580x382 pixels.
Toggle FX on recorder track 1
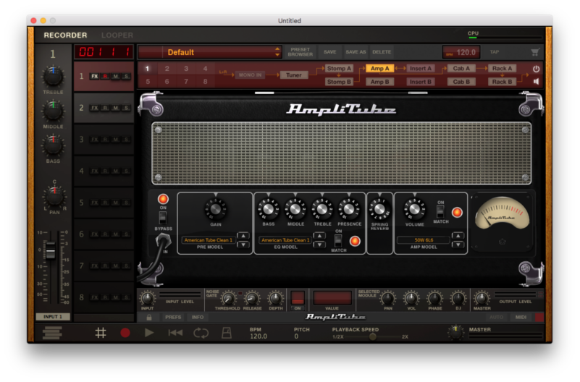95,77
